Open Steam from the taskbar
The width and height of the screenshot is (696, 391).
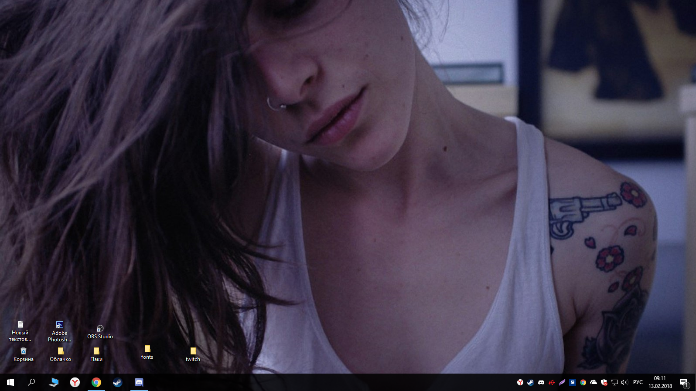point(118,382)
